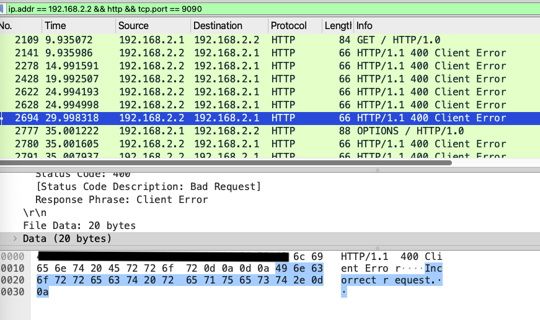Viewport: 540px width, 320px height.
Task: Select the Response Phrase: Client Error line
Action: click(x=122, y=200)
